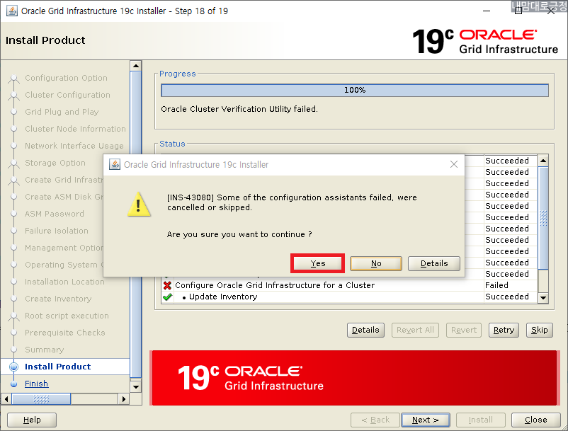Click green checkmark beside Update Inventory

point(167,297)
